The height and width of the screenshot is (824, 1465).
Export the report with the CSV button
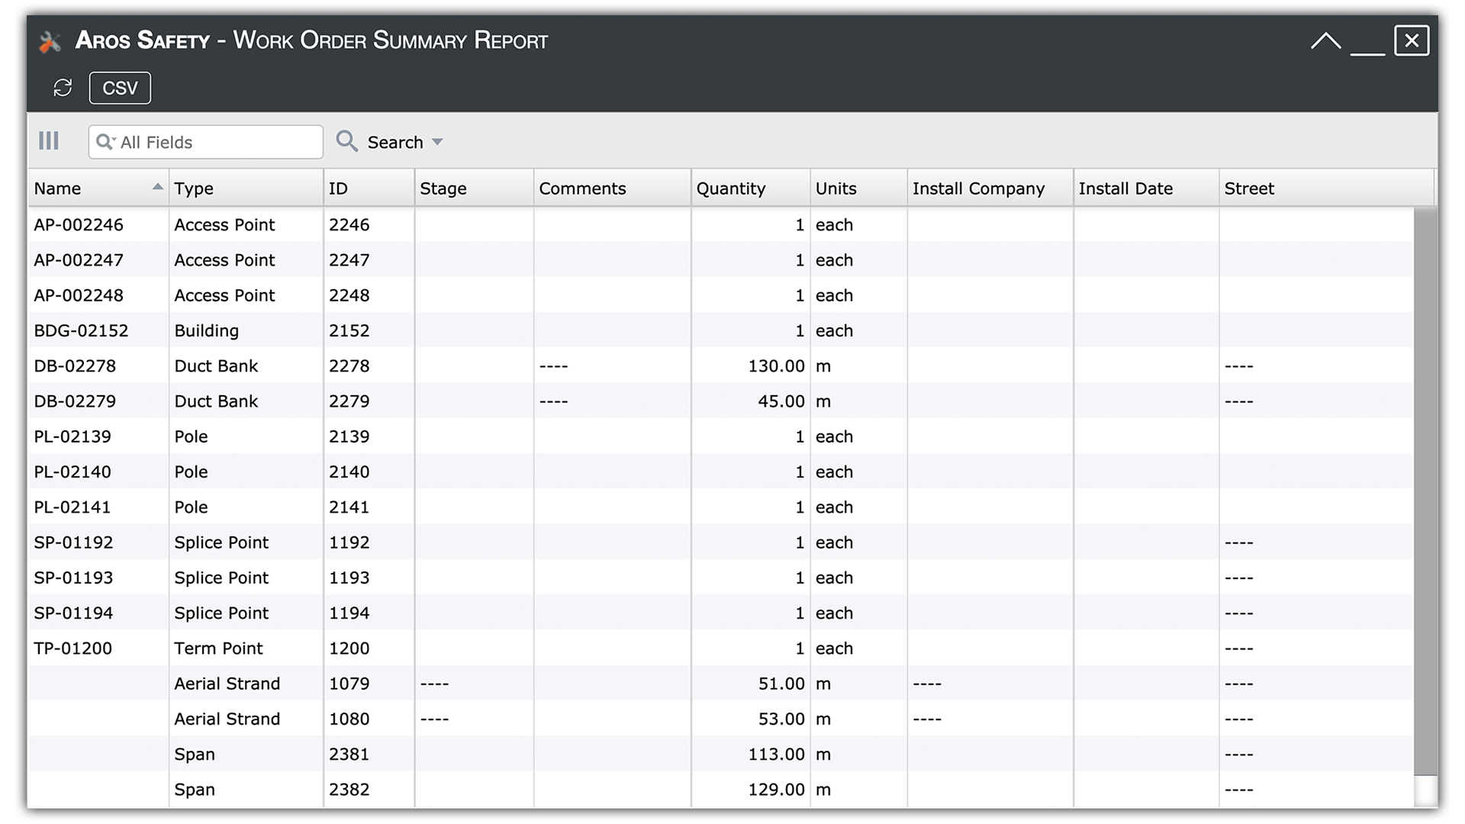(x=120, y=88)
